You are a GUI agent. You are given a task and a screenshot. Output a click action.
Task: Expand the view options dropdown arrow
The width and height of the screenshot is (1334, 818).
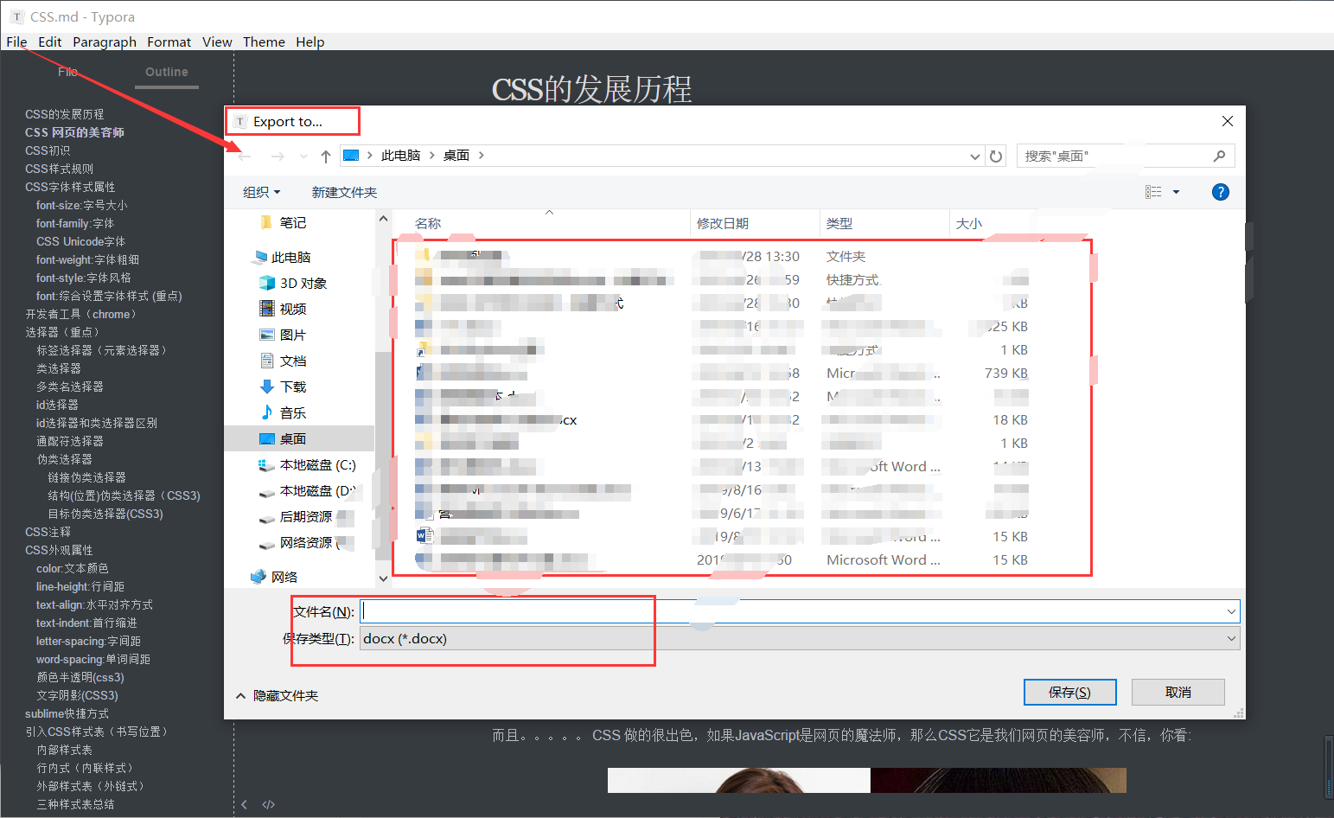pyautogui.click(x=1176, y=192)
